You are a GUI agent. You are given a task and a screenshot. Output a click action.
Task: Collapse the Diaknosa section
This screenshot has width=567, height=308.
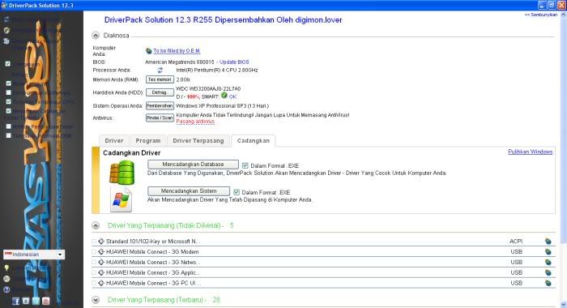point(96,36)
